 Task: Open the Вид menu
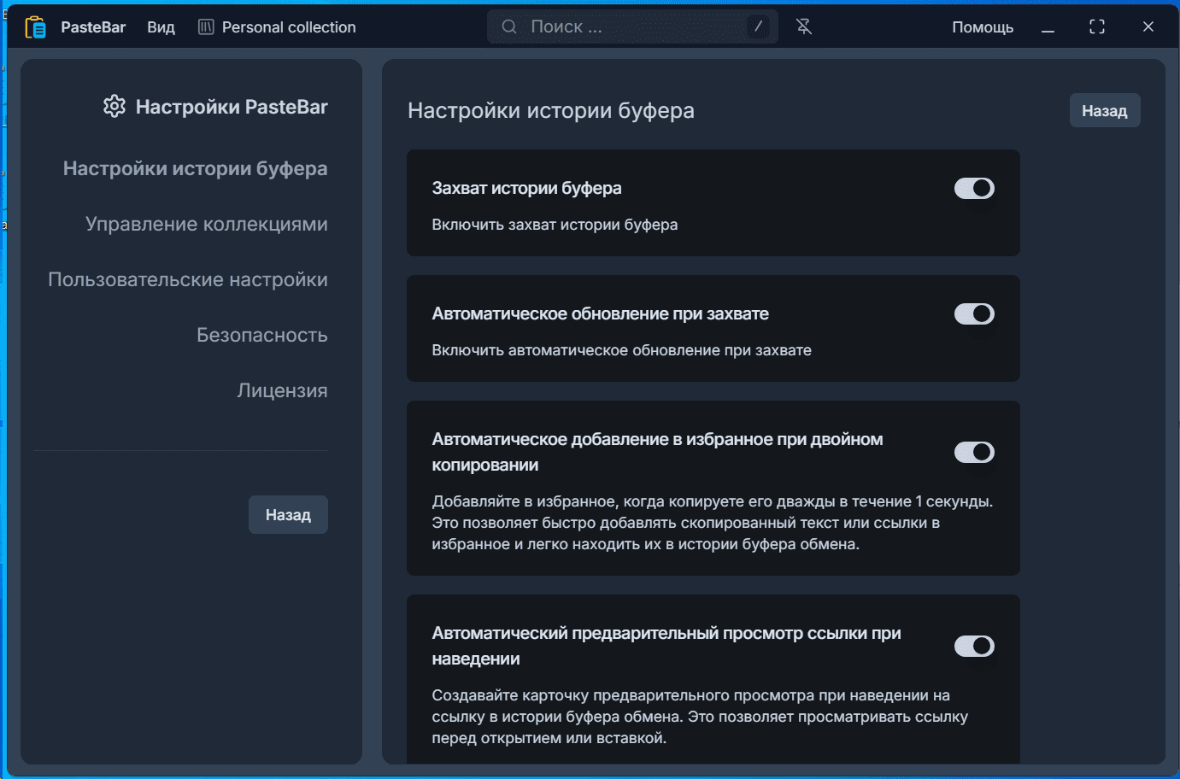[161, 27]
